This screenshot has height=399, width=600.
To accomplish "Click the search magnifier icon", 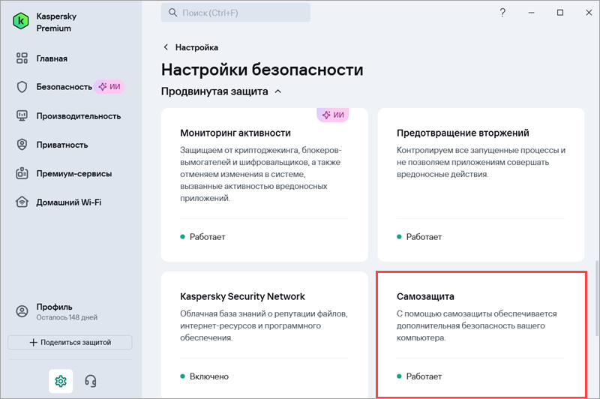I will point(173,13).
